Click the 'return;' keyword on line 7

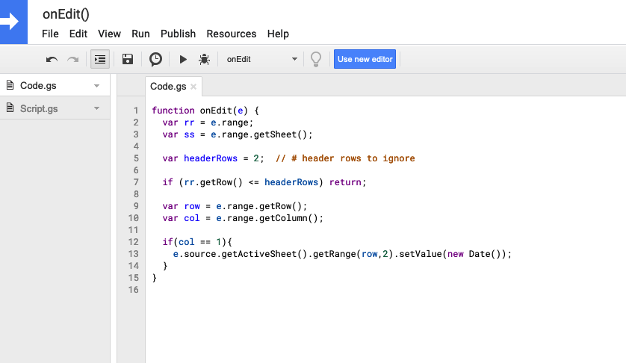(x=347, y=182)
